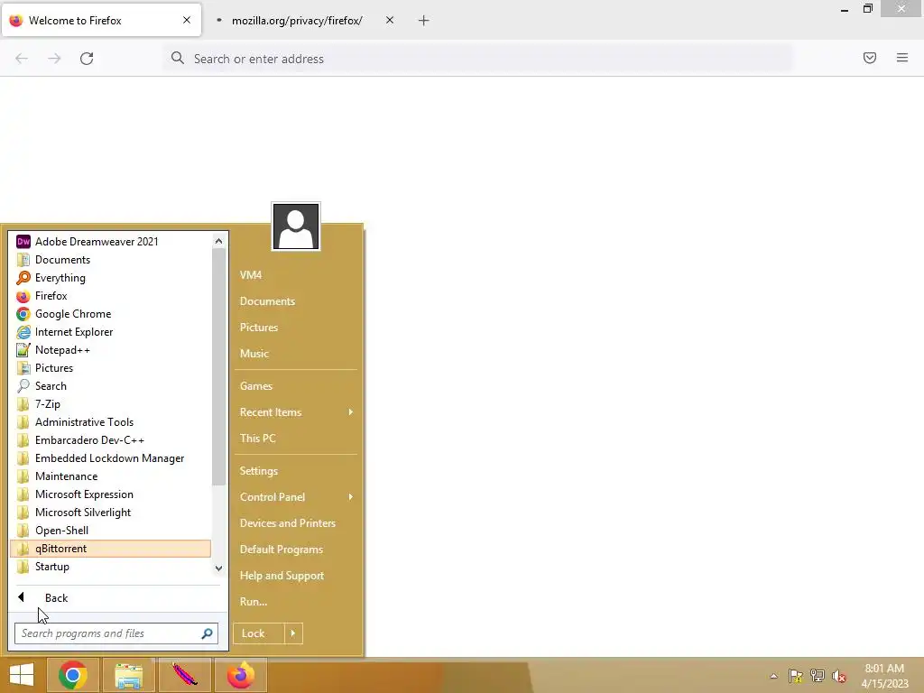Open Help and Support
The width and height of the screenshot is (924, 693).
pyautogui.click(x=296, y=576)
